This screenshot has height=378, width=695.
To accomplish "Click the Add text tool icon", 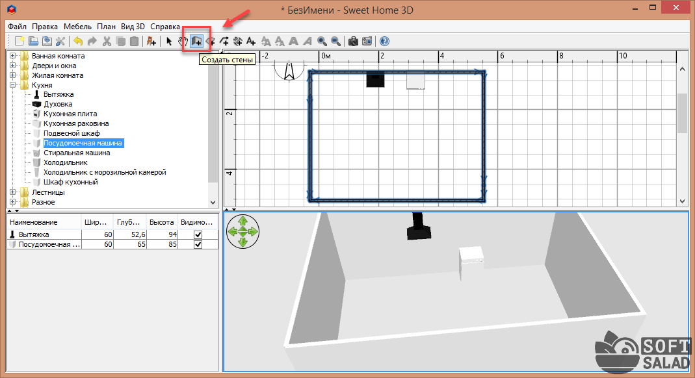I will pos(251,41).
